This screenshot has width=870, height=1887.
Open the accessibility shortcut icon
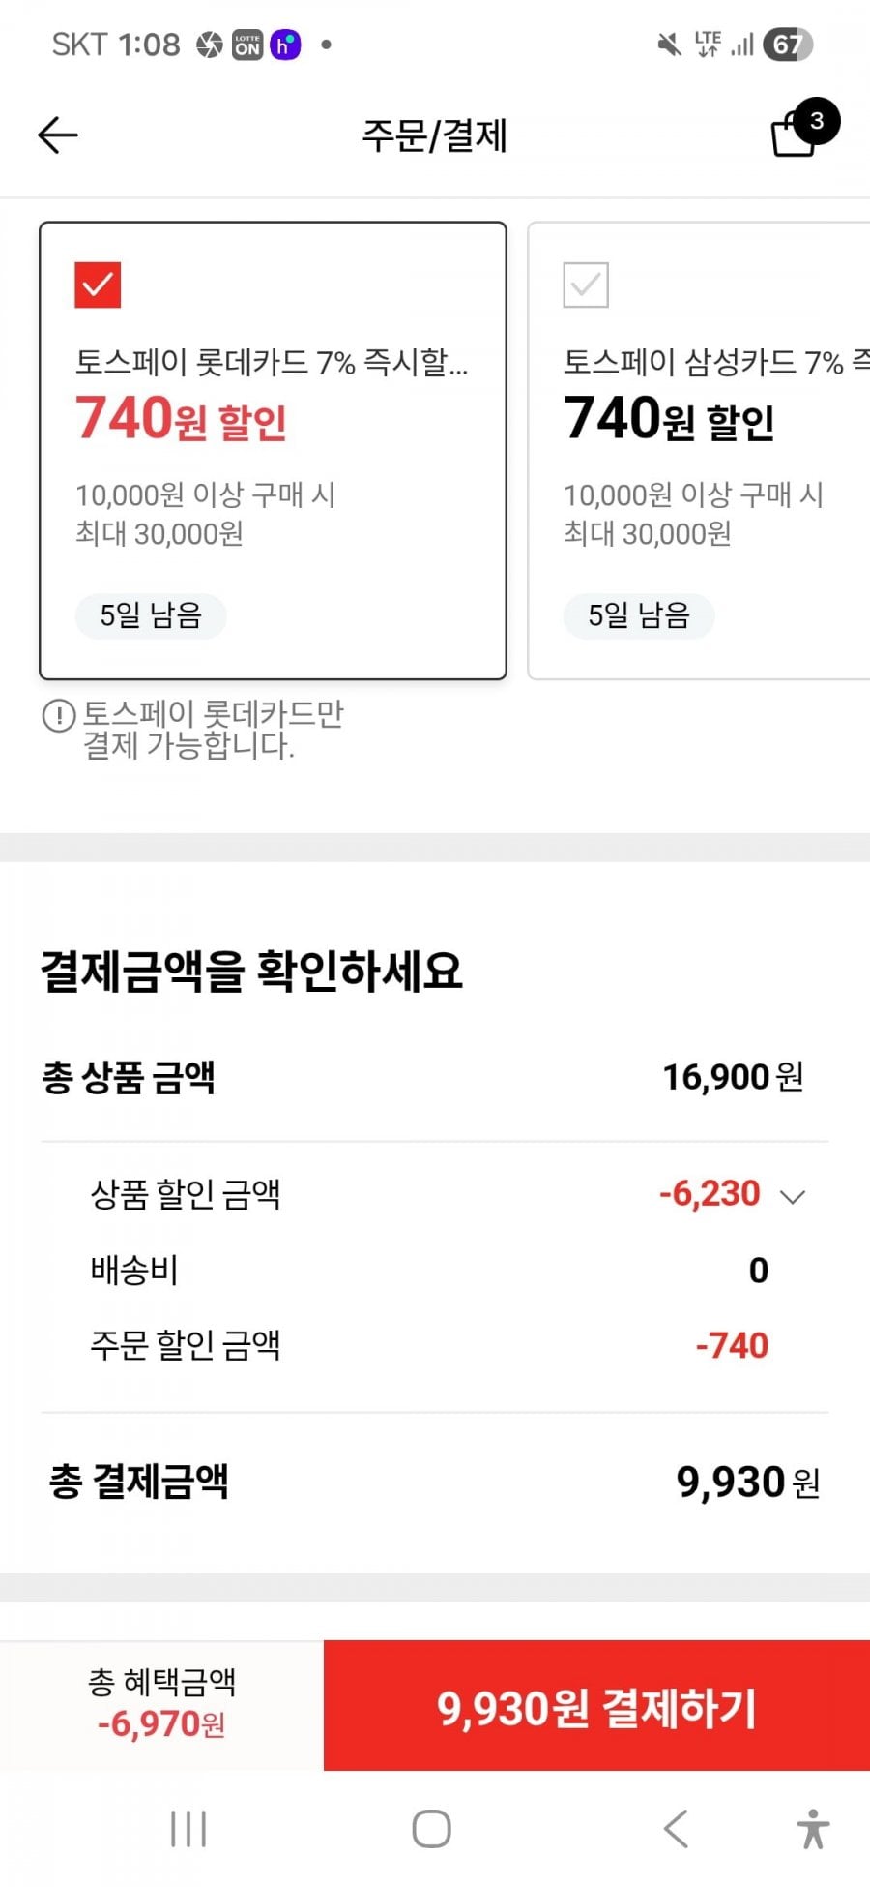pos(813,1829)
